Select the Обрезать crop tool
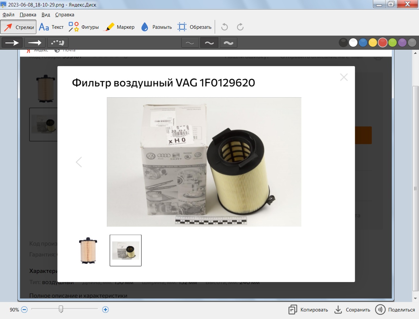This screenshot has width=419, height=319. point(194,27)
